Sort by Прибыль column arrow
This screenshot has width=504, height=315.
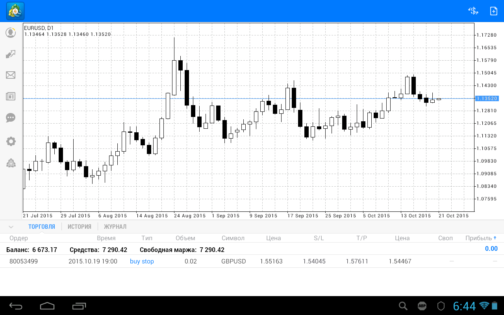pyautogui.click(x=495, y=238)
